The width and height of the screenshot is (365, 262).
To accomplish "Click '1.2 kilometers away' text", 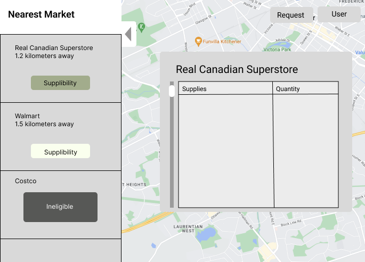I will tap(44, 56).
